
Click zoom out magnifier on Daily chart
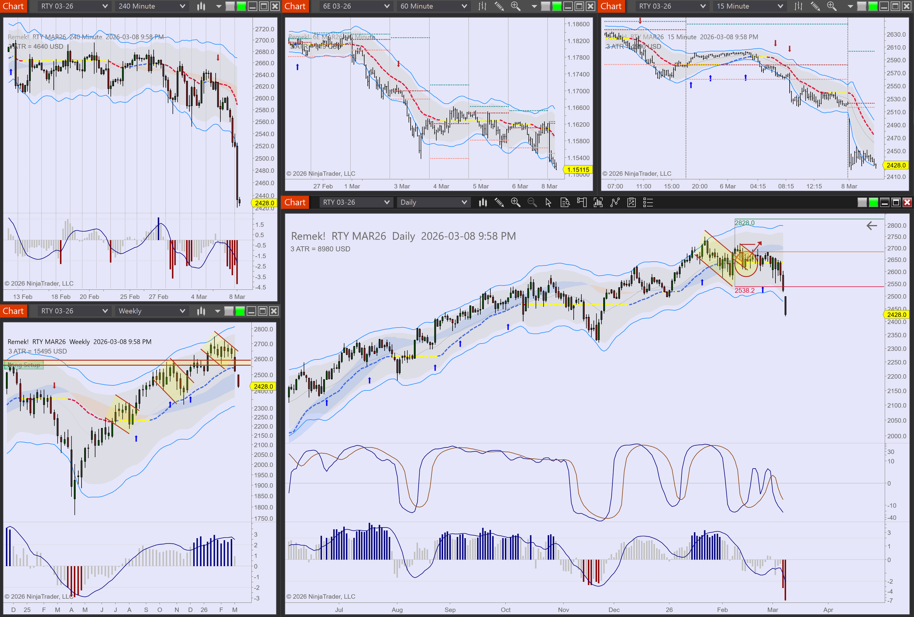pyautogui.click(x=532, y=202)
